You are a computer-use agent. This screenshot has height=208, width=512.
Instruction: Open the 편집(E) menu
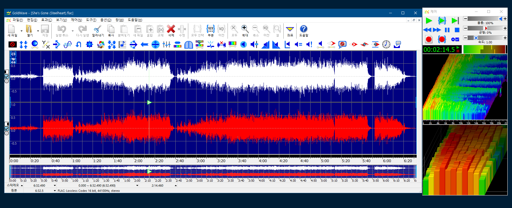[32, 20]
